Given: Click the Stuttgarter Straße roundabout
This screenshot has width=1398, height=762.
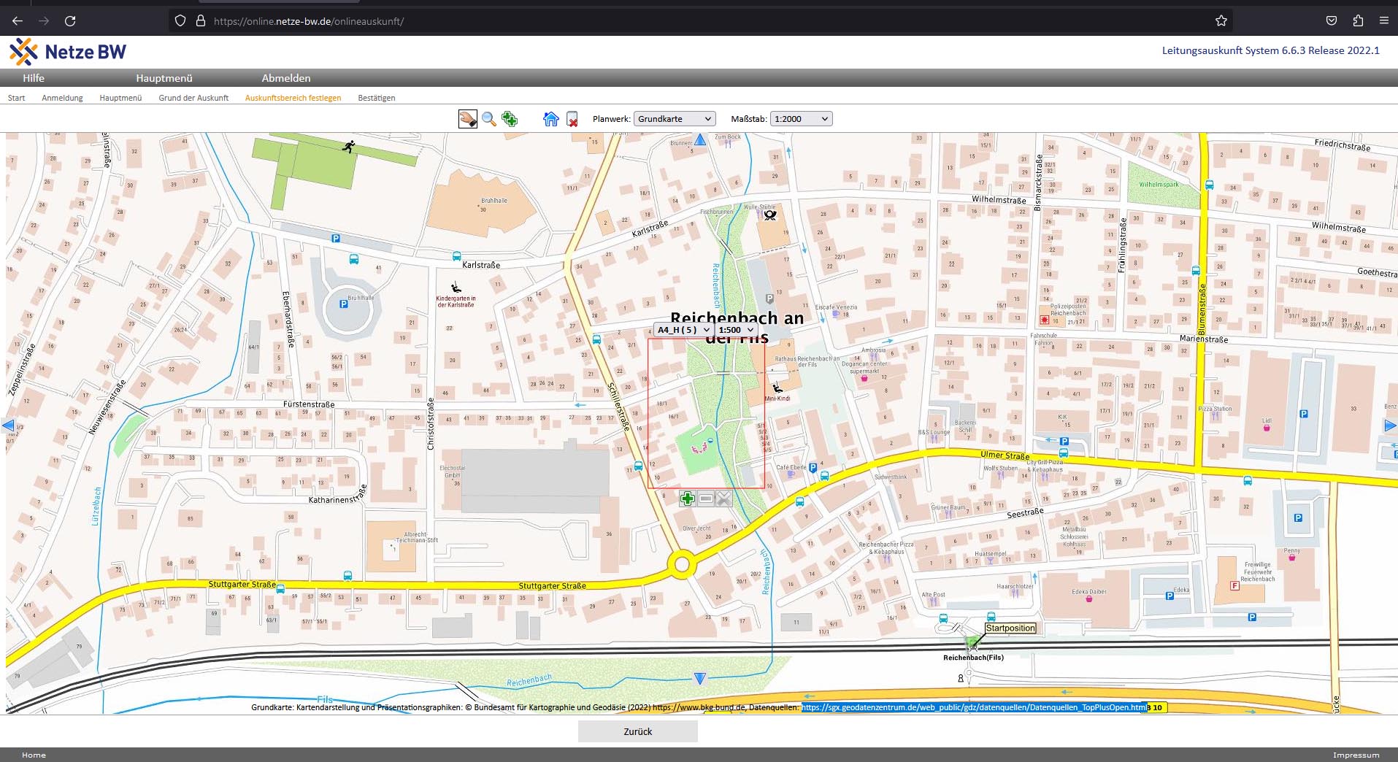Looking at the screenshot, I should [x=683, y=564].
